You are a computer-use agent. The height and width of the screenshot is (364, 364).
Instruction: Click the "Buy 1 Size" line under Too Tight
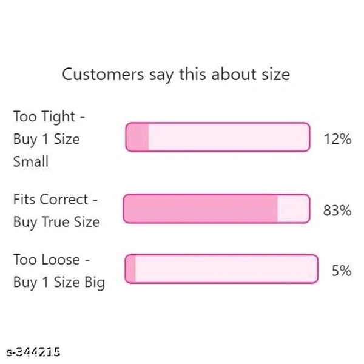(46, 139)
